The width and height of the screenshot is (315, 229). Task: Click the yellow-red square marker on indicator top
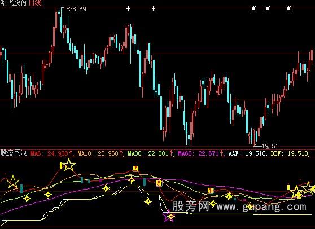point(136,168)
